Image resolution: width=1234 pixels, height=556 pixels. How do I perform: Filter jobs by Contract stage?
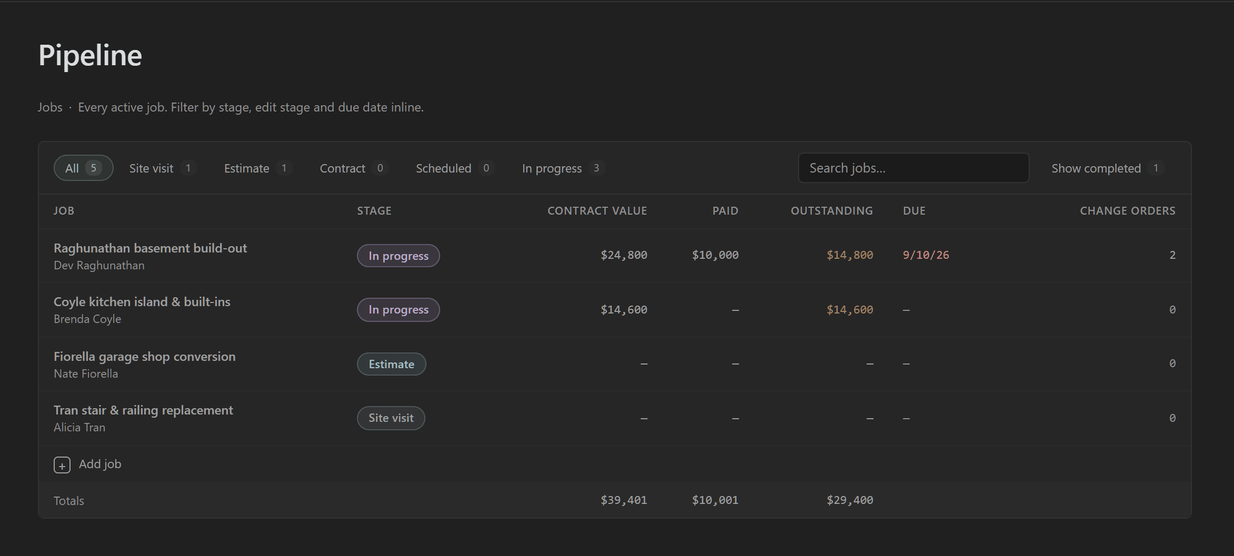pos(353,168)
